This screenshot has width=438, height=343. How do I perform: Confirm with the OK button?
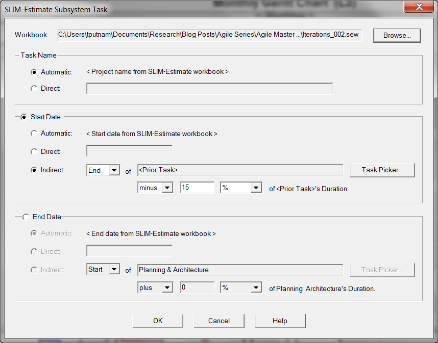pos(158,321)
